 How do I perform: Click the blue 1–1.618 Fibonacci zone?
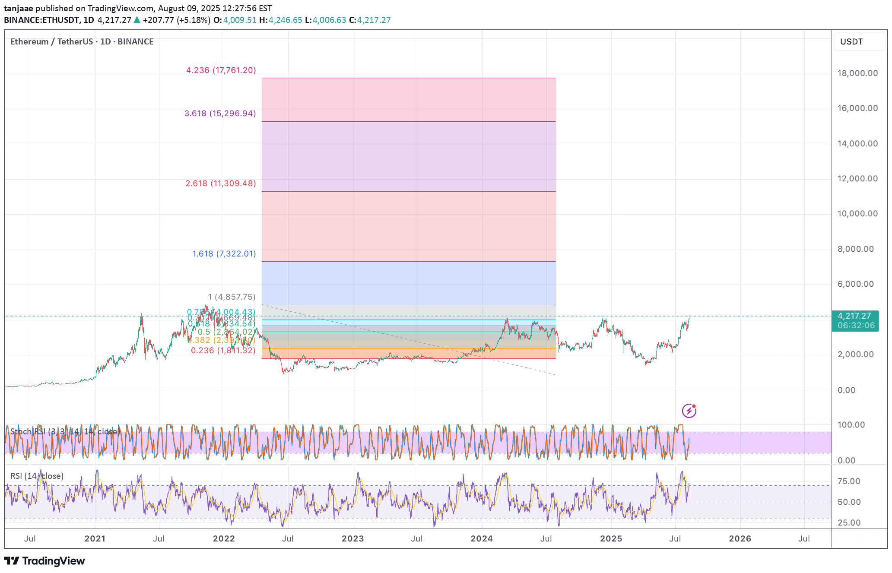pos(409,283)
